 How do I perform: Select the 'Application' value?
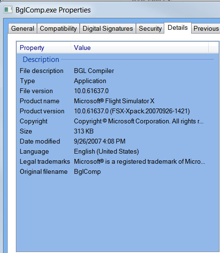click(x=90, y=81)
